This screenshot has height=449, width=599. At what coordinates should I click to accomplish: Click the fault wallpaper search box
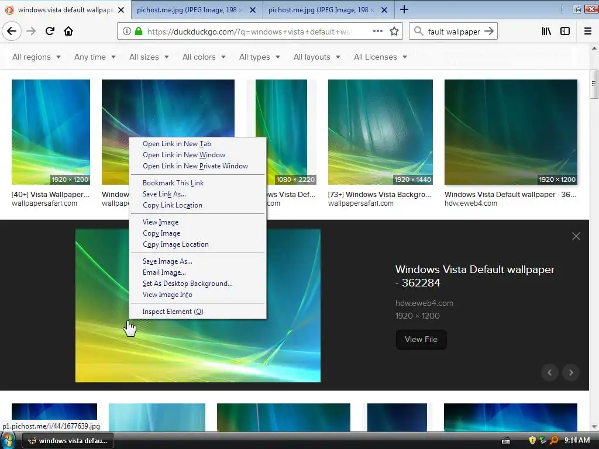coord(453,32)
